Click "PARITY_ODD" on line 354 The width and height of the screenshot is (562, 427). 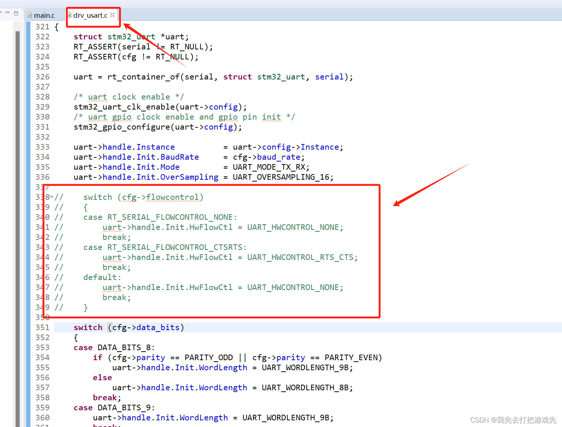209,358
